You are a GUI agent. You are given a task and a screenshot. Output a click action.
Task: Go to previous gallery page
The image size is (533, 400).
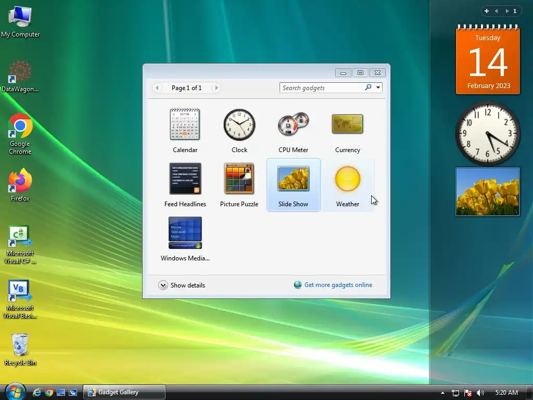tap(157, 87)
